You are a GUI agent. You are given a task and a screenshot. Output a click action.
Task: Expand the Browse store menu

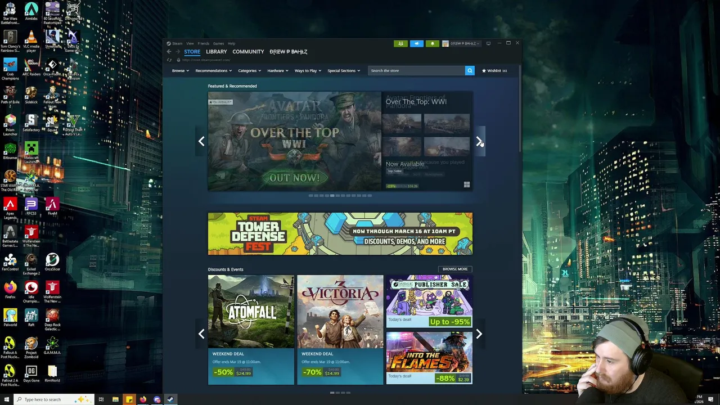(x=180, y=71)
